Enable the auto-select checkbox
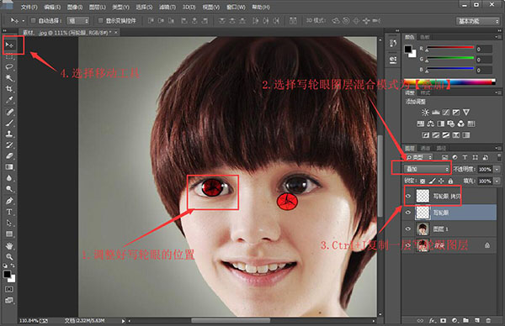The height and width of the screenshot is (326, 505). pyautogui.click(x=33, y=20)
